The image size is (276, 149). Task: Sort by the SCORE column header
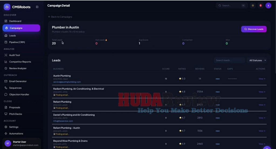[166, 69]
